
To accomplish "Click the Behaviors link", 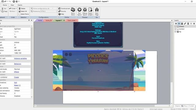I will click(x=17, y=64).
